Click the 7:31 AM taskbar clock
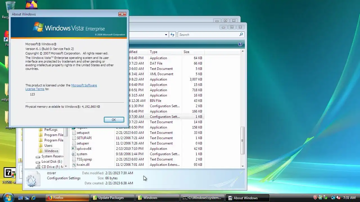The width and height of the screenshot is (360, 202). point(349,198)
